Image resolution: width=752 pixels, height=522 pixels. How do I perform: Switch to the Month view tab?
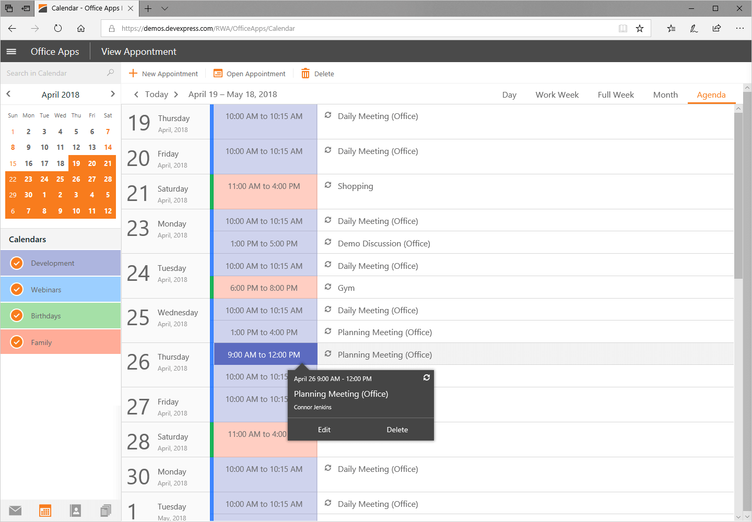pos(665,94)
